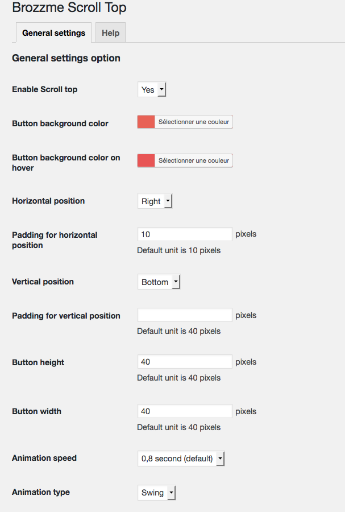Click the arrow beside 0,8 second option
This screenshot has height=512, width=345.
[x=221, y=459]
